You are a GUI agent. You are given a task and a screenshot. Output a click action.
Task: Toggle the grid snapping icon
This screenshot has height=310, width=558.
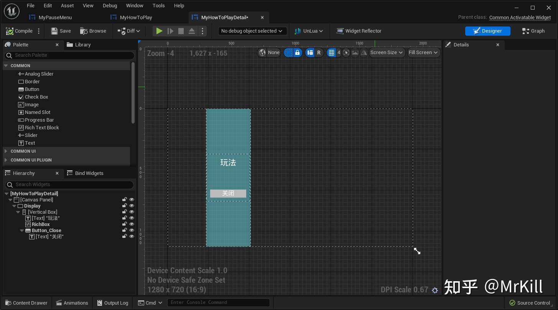pyautogui.click(x=331, y=53)
